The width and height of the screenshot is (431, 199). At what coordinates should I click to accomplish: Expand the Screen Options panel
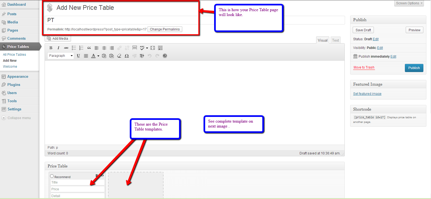click(x=409, y=3)
